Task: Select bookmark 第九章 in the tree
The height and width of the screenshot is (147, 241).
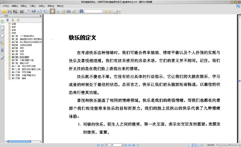Action: [x=22, y=60]
